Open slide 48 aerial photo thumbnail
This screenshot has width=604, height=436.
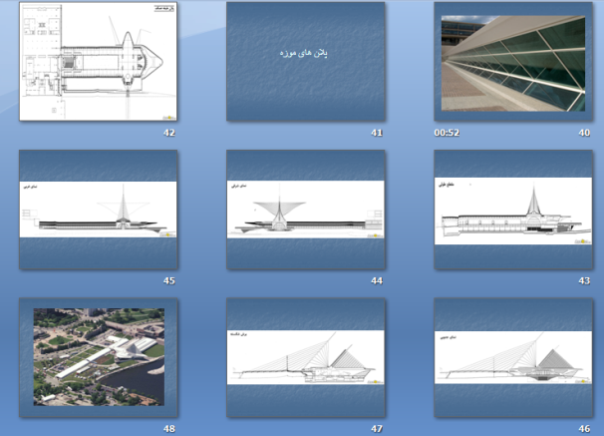pos(98,358)
